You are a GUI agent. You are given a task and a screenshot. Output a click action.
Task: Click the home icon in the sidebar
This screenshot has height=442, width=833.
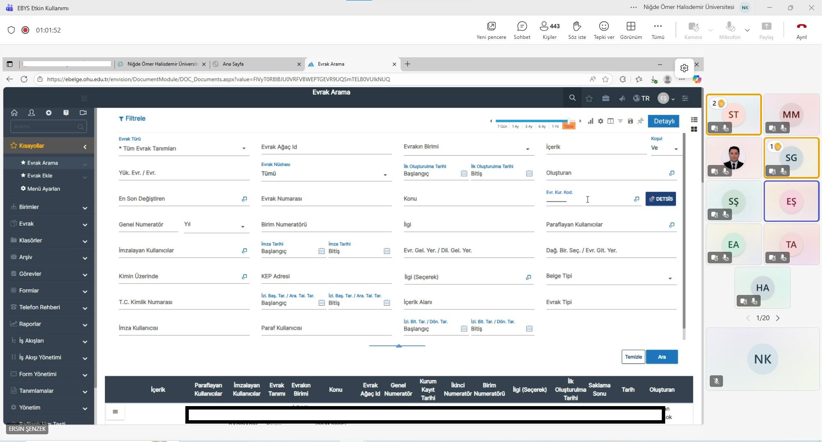pyautogui.click(x=14, y=113)
